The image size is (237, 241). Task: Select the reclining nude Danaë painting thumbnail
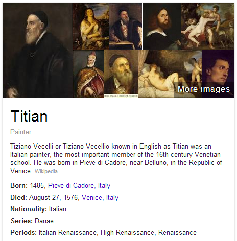point(170,74)
